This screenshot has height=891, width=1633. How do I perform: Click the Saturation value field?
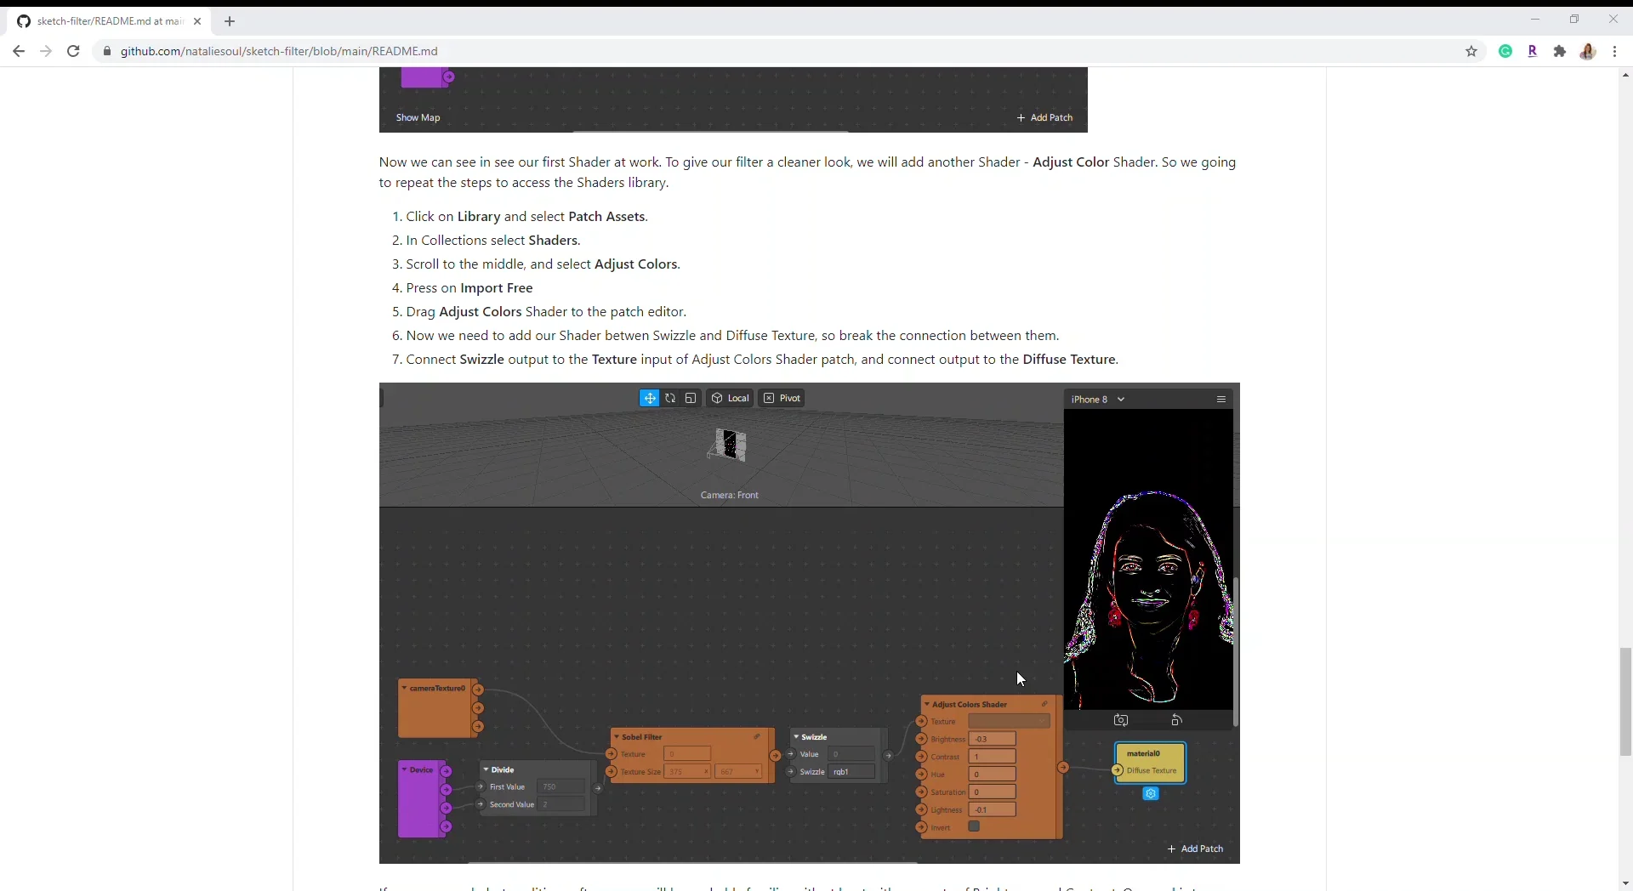pos(993,792)
